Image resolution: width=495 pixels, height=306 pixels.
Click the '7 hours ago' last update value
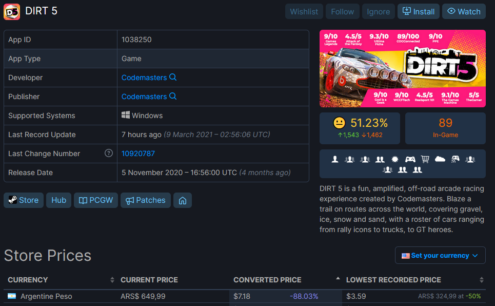(142, 135)
